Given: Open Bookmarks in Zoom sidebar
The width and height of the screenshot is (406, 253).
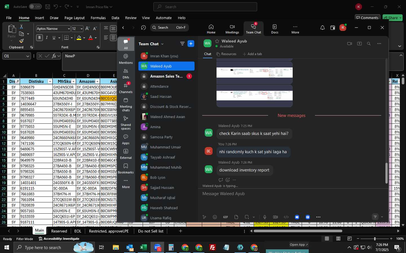Looking at the screenshot, I should tap(126, 168).
